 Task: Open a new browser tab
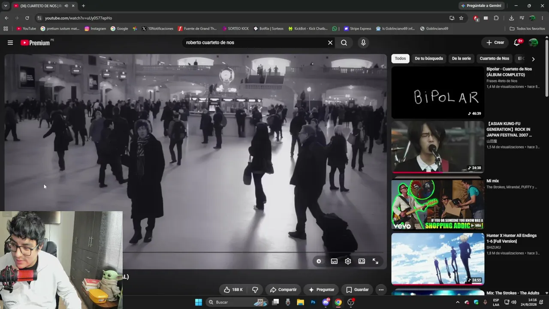(x=83, y=6)
